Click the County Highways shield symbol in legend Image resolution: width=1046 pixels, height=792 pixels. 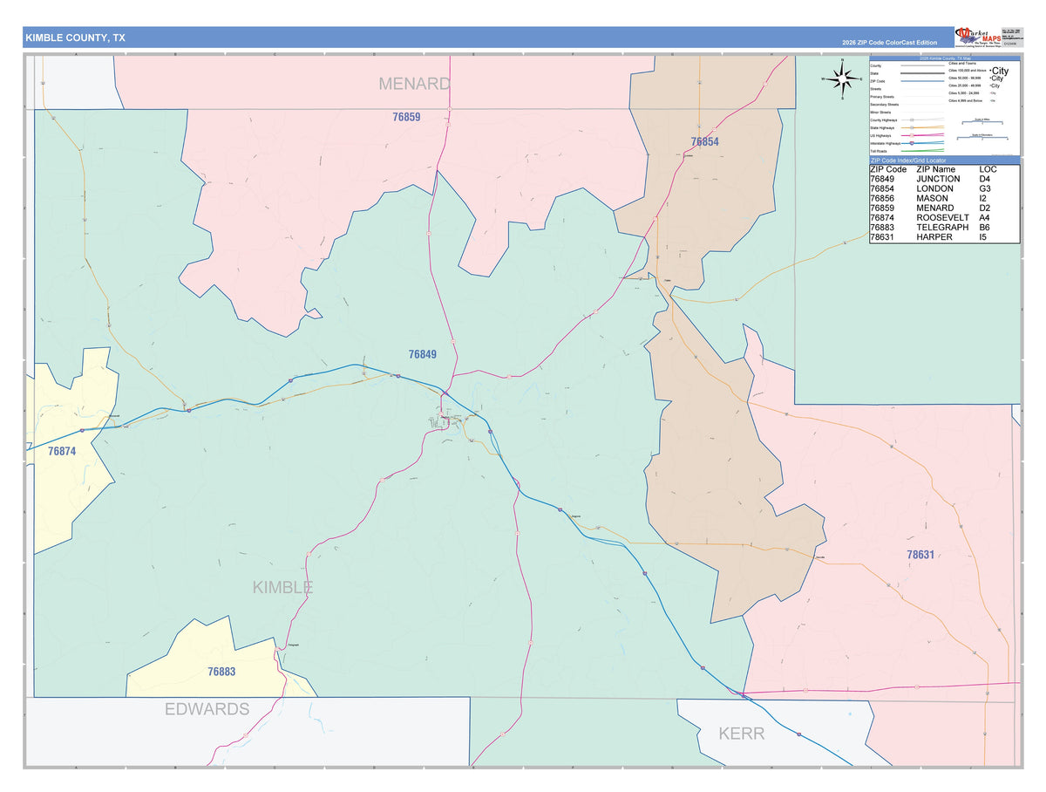click(912, 119)
